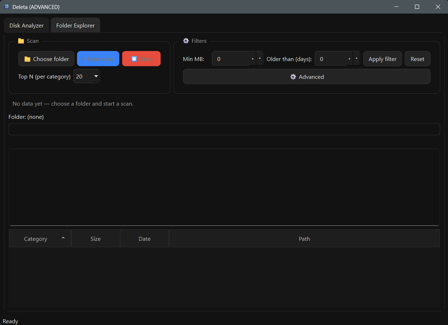The image size is (448, 325).
Task: Click the sort arrow in Category header
Action: (63, 238)
